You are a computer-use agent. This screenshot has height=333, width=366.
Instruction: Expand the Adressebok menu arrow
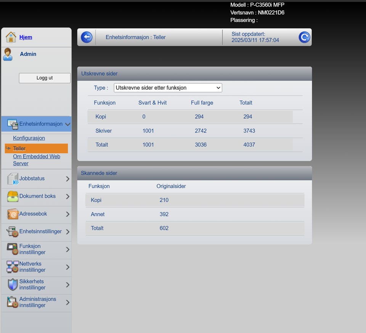[68, 214]
